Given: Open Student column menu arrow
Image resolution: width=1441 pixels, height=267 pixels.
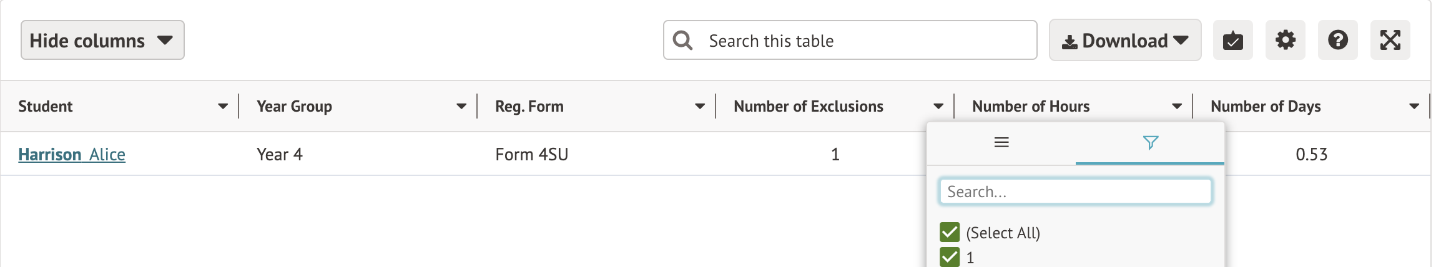Looking at the screenshot, I should (x=223, y=107).
